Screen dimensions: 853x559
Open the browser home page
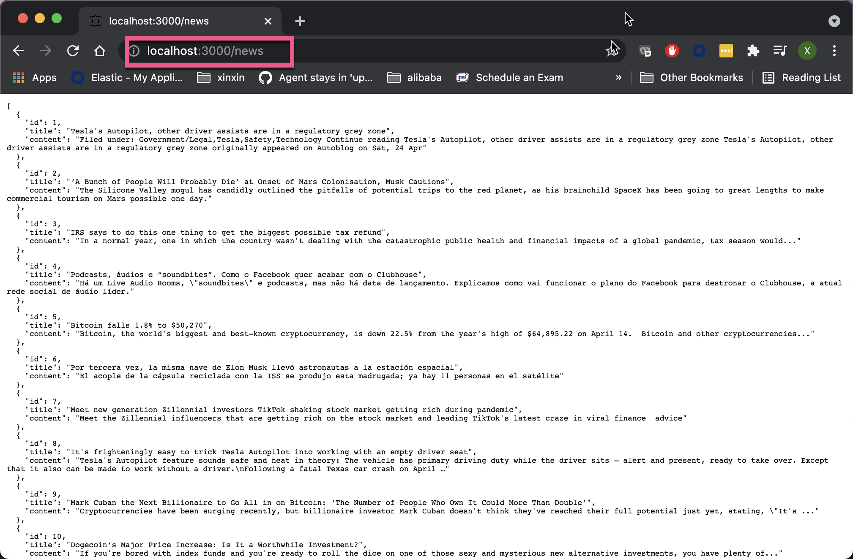[x=100, y=50]
